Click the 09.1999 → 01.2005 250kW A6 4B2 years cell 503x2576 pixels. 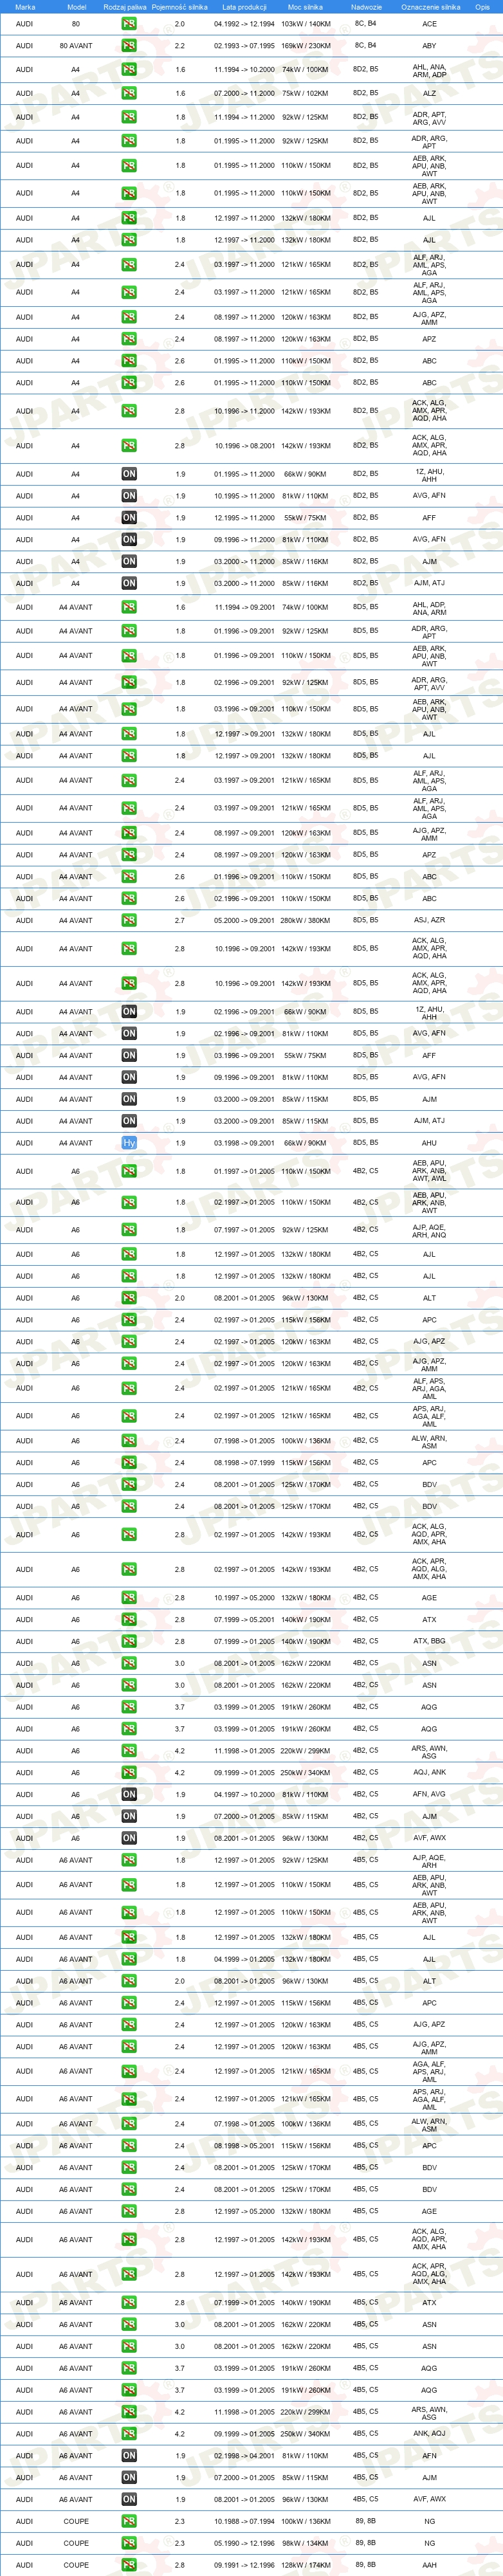[244, 1774]
